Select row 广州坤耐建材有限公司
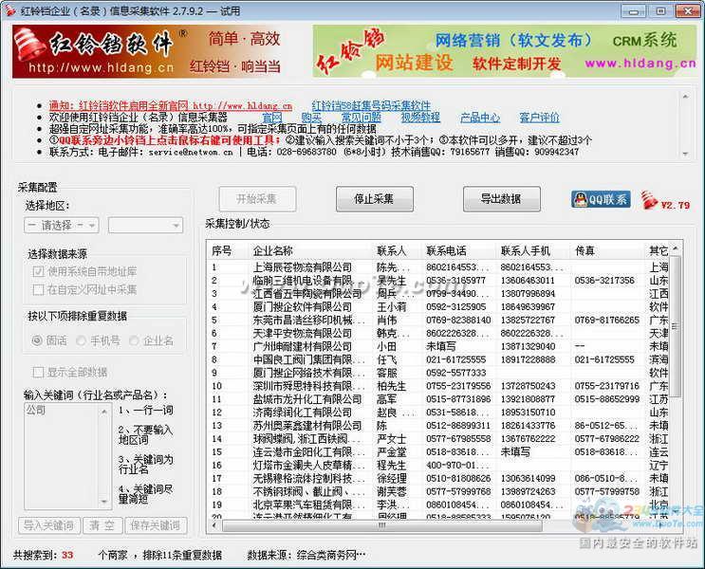This screenshot has height=569, width=705. pyautogui.click(x=438, y=346)
